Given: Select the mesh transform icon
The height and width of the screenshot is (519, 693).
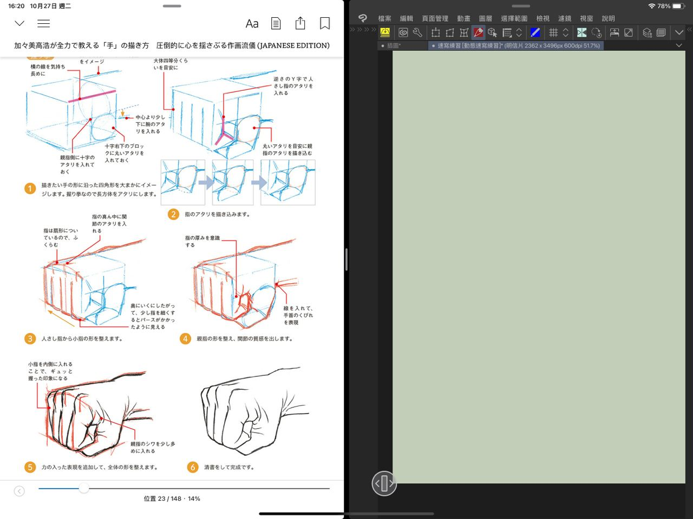Looking at the screenshot, I should coord(464,32).
